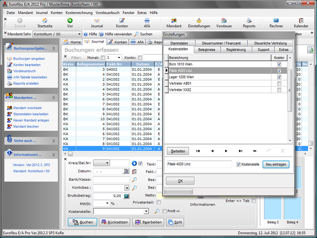
Task: Switch to the Belegkreise settings tab
Action: pyautogui.click(x=206, y=50)
